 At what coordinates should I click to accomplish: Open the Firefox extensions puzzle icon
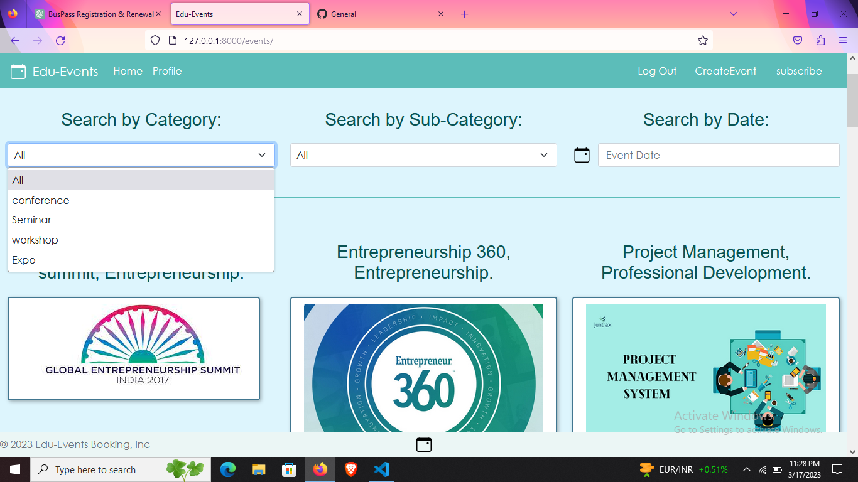click(820, 40)
